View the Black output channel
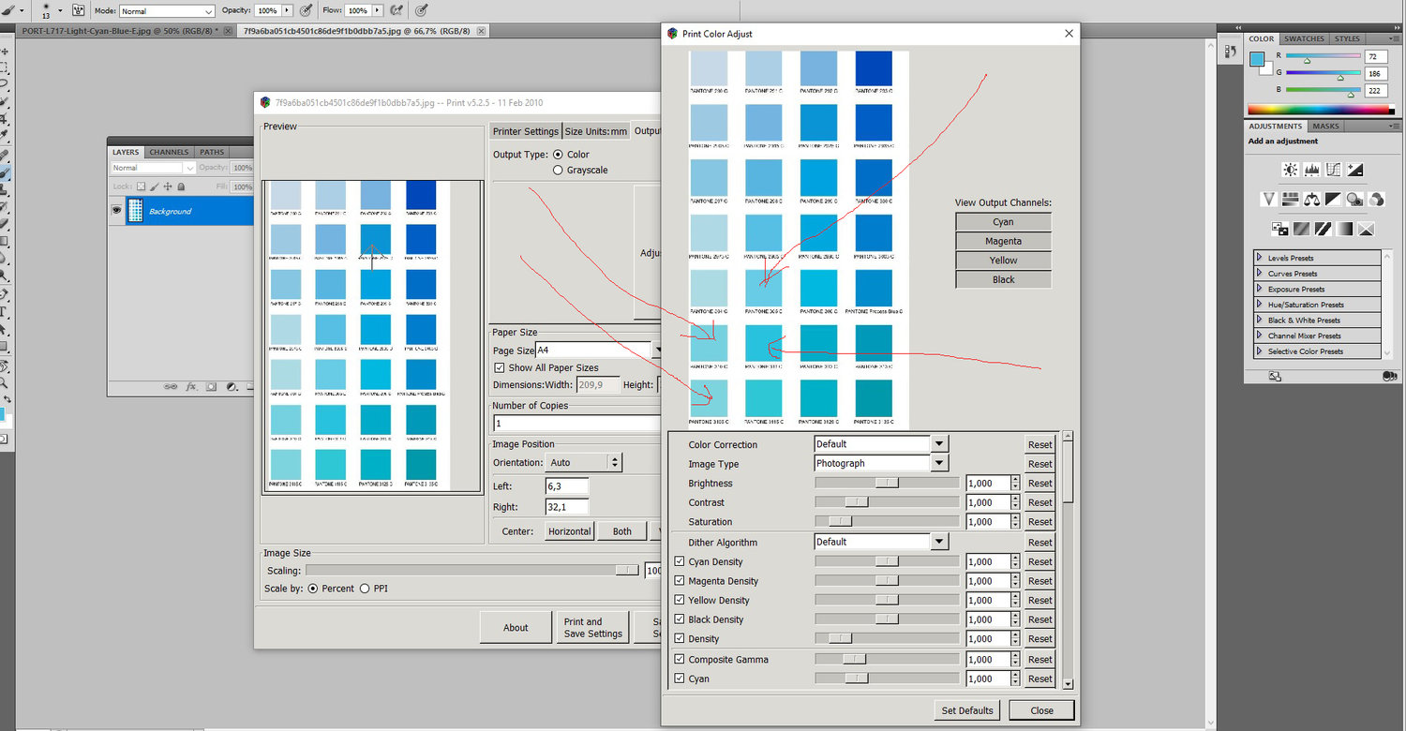 click(x=1003, y=279)
